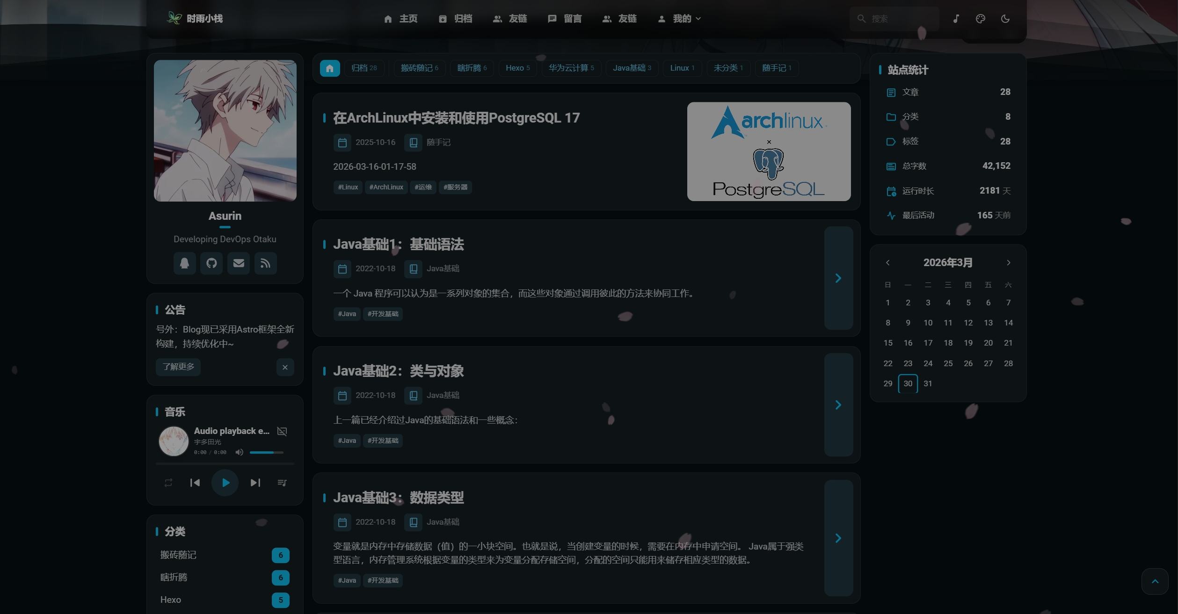The image size is (1178, 614).
Task: Open the 归档 nav menu item
Action: point(456,19)
